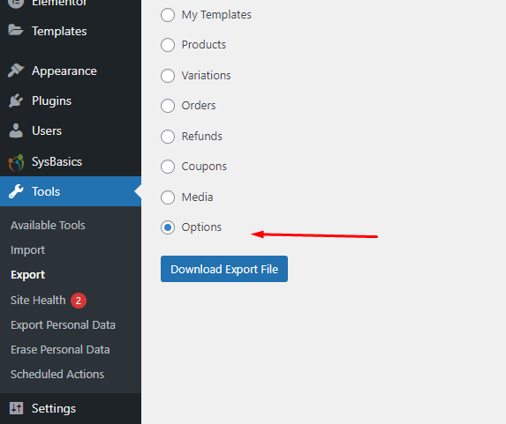Click the SysBasics logo icon
Image resolution: width=506 pixels, height=424 pixels.
point(16,162)
